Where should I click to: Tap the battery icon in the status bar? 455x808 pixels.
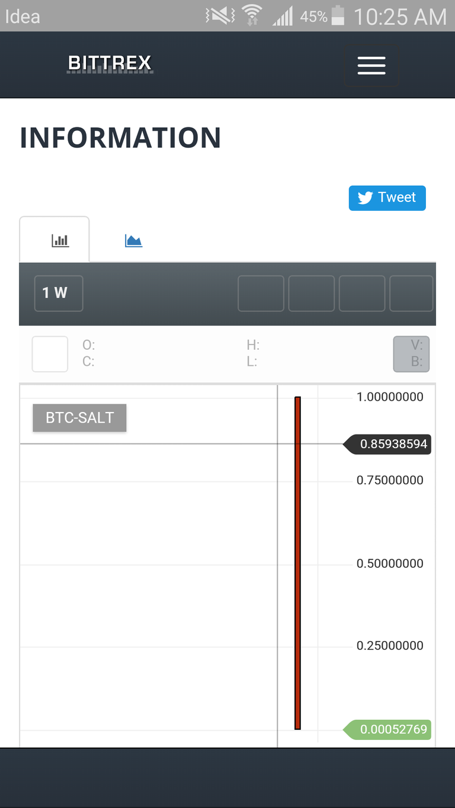[338, 15]
